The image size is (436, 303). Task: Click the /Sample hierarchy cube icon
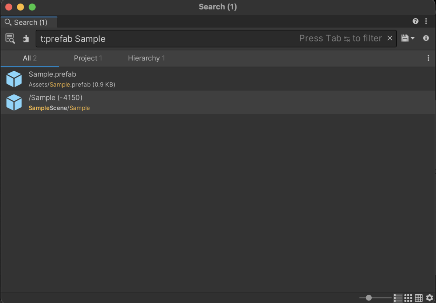tap(14, 102)
